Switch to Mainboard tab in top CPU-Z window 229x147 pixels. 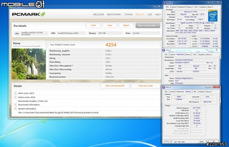click(x=181, y=7)
